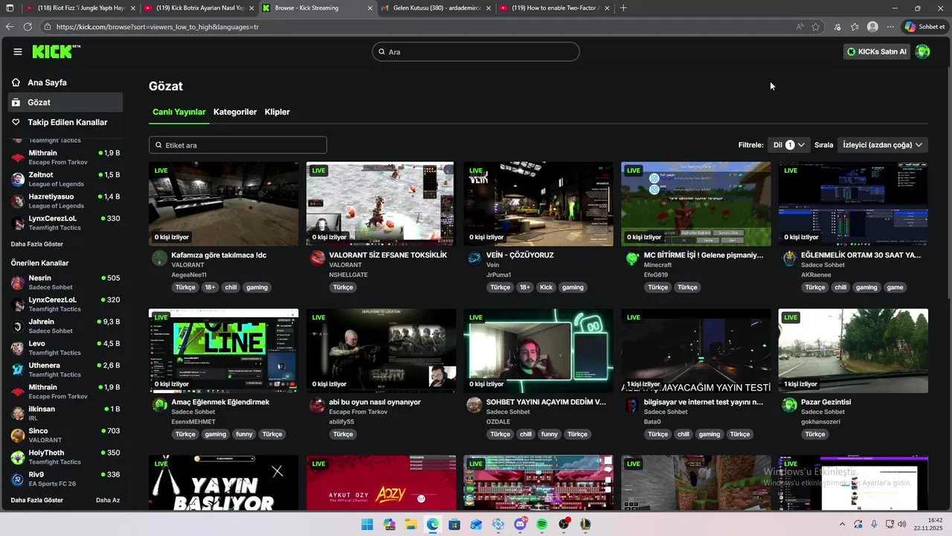Expand recommended channels Daha Fazla Göster
Image resolution: width=952 pixels, height=536 pixels.
(37, 500)
